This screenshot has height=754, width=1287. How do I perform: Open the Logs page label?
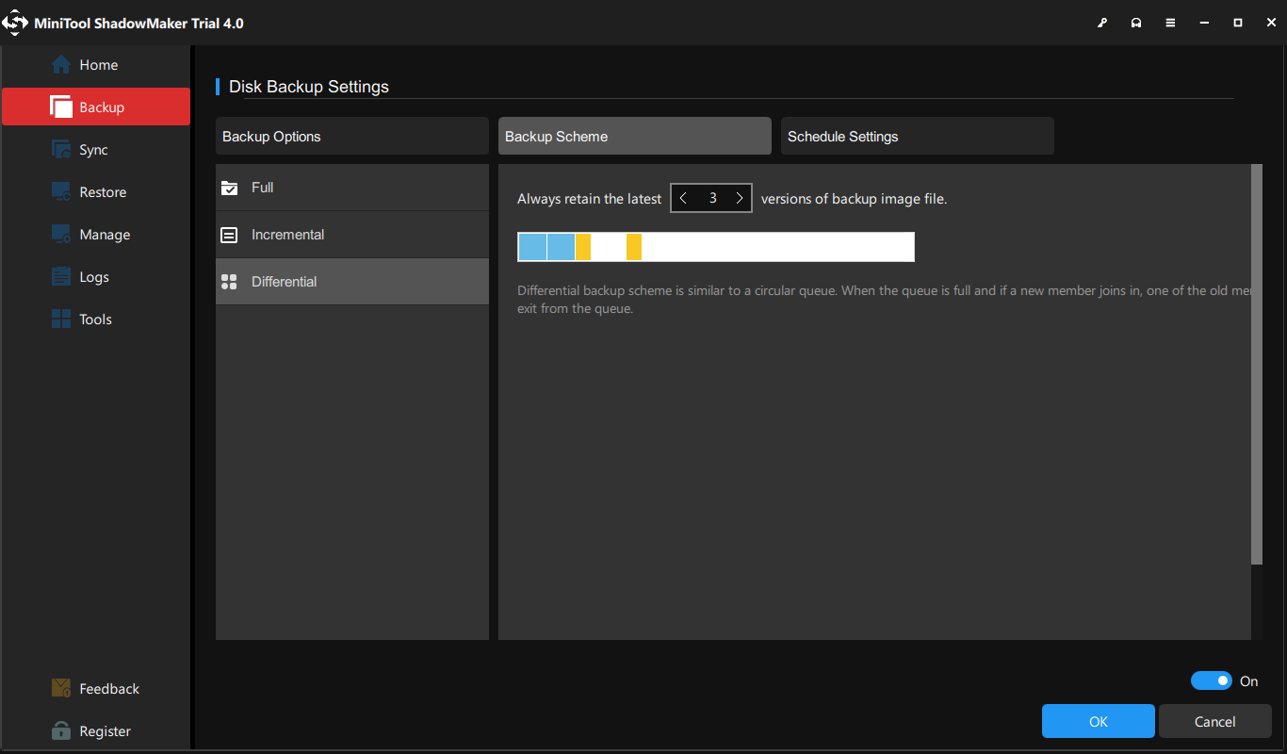coord(94,277)
